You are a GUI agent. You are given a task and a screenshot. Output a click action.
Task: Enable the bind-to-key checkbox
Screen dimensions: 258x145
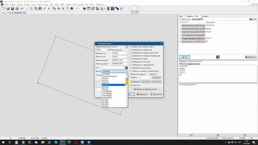click(x=131, y=68)
